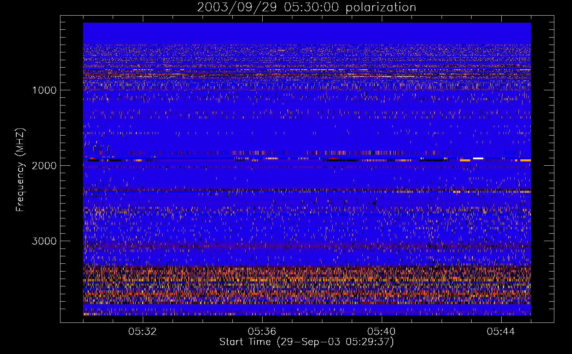Click the 05:36 time tick label
This screenshot has height=354, width=572.
tap(262, 332)
